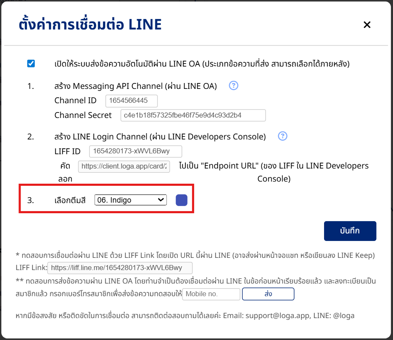Click the LIFF ID label text
This screenshot has width=393, height=340.
click(x=67, y=152)
